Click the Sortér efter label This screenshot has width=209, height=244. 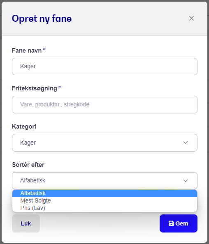tap(28, 165)
